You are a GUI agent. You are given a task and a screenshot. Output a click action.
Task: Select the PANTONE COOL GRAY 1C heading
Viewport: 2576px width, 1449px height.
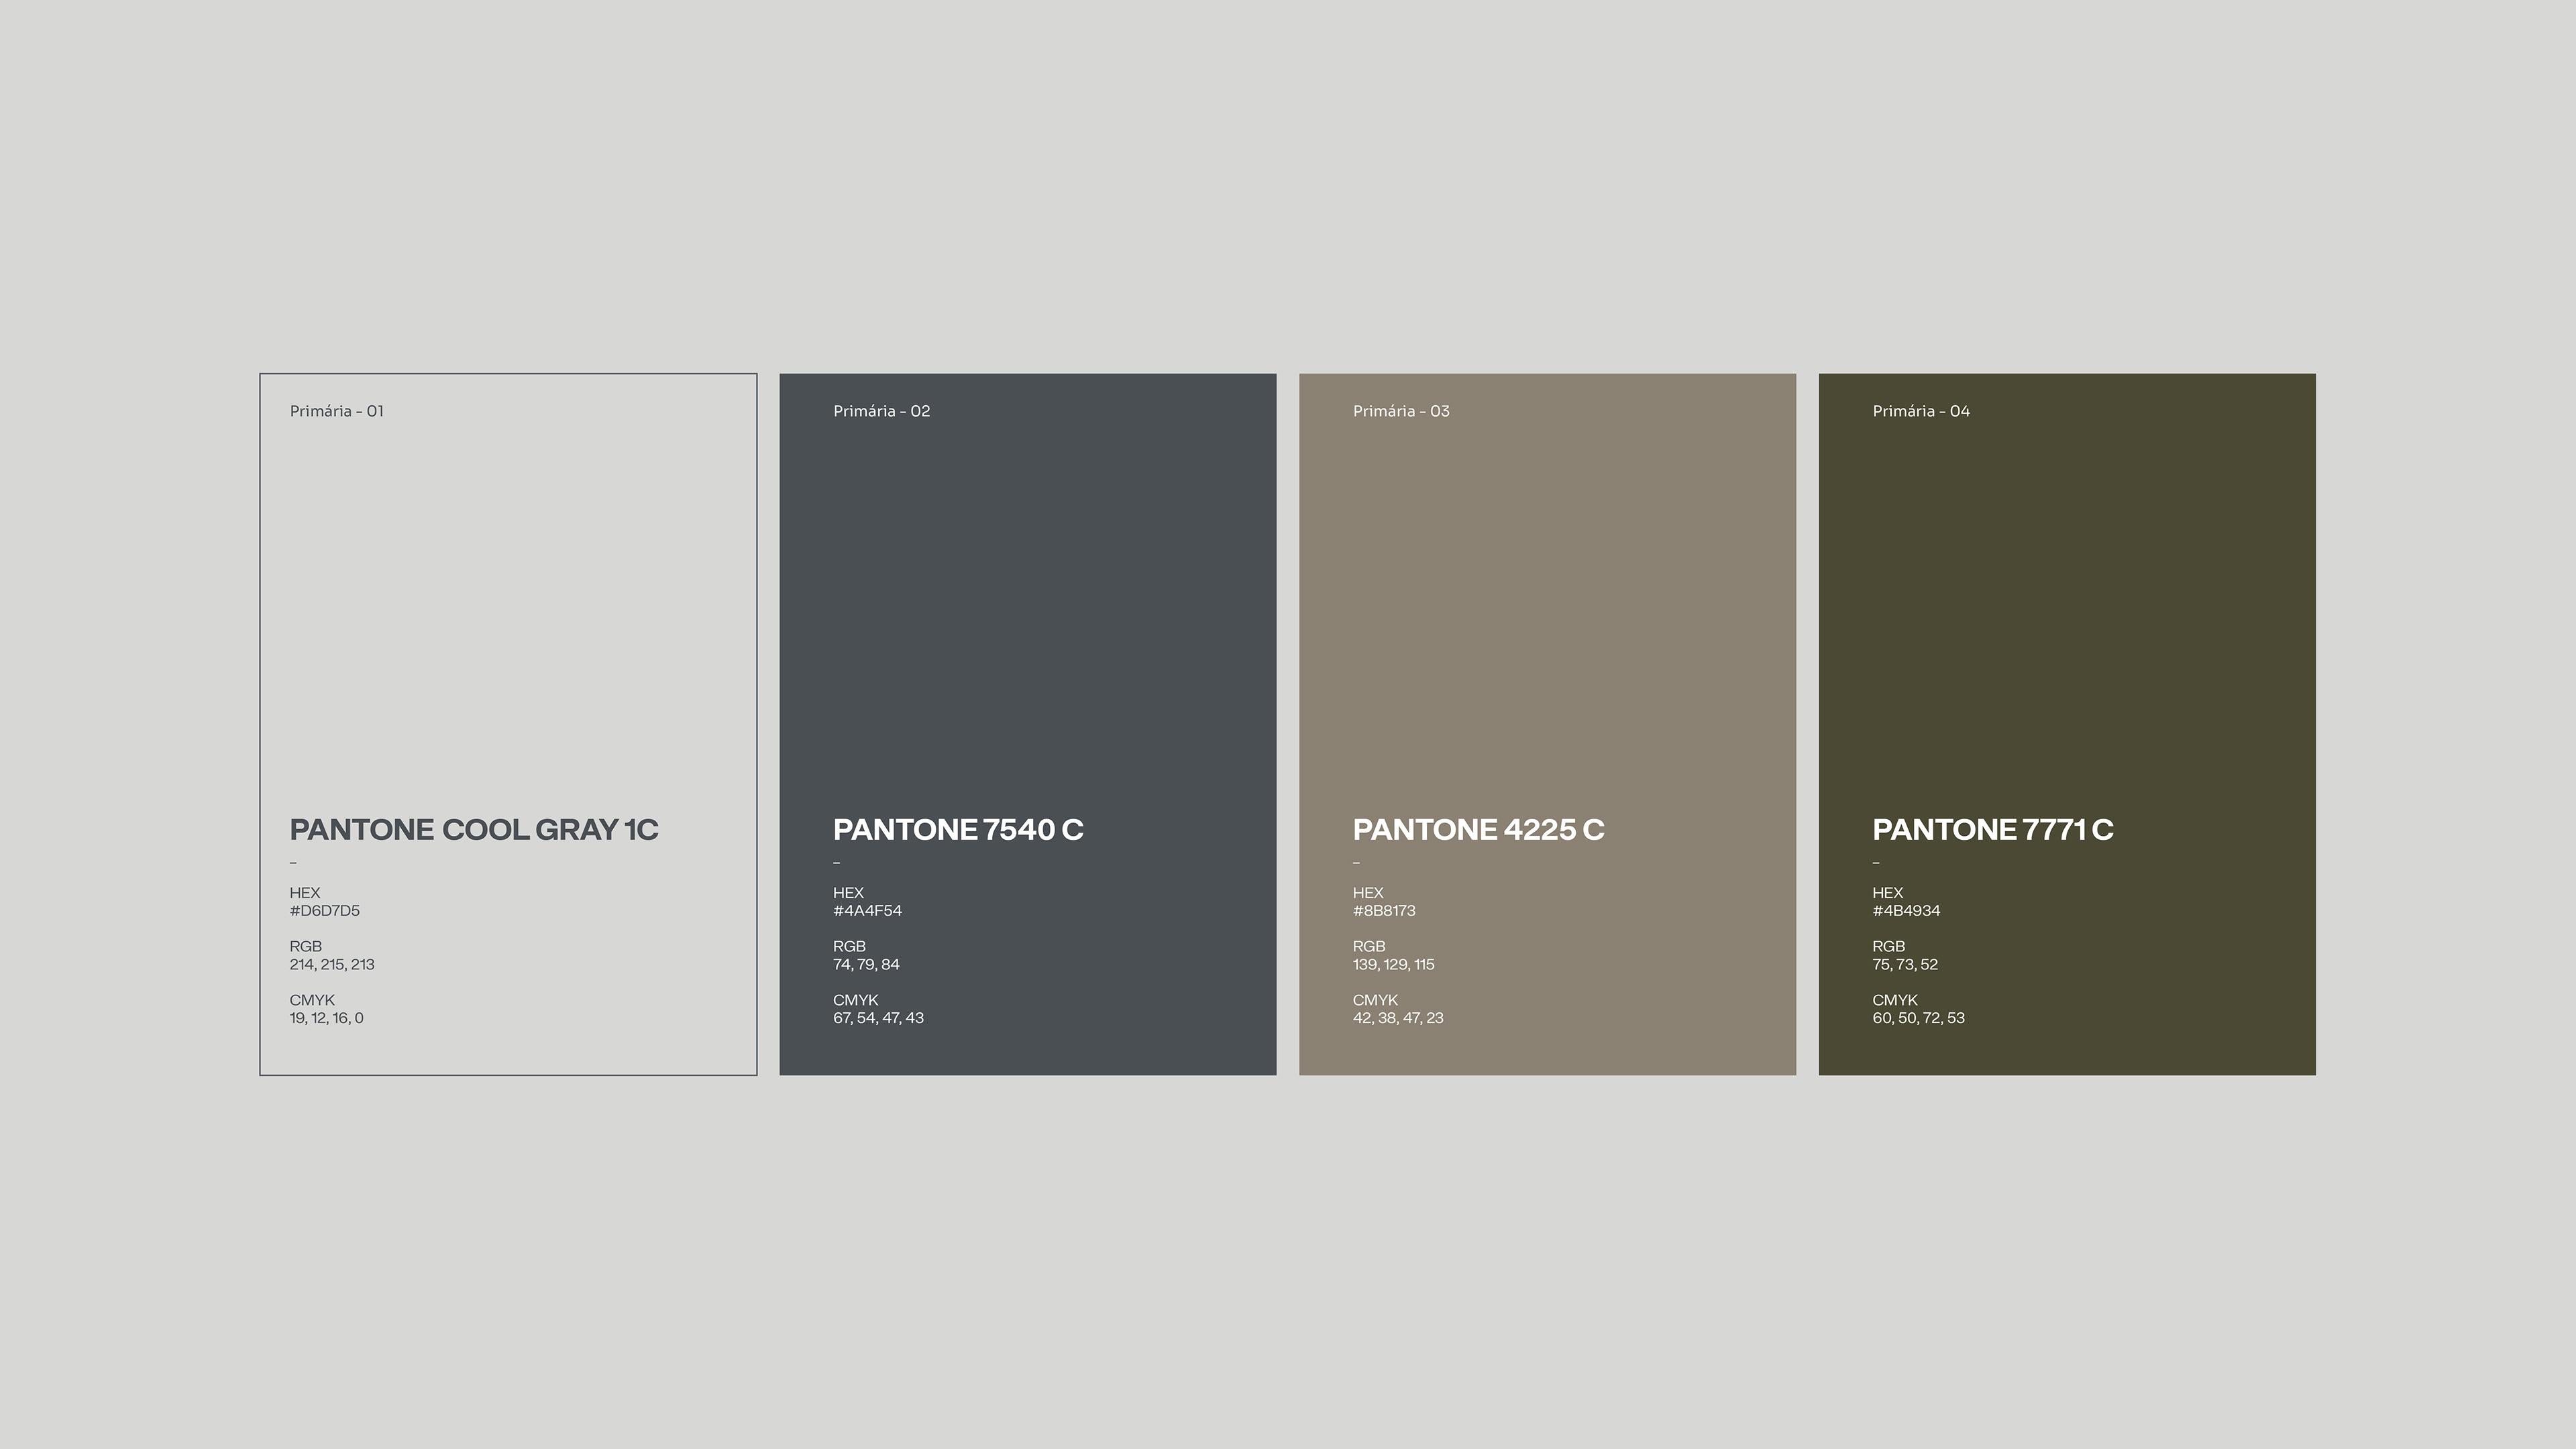[474, 830]
